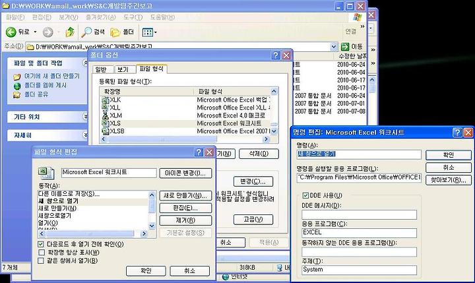Click the 편집(E)... button
The height and width of the screenshot is (283, 475).
point(185,208)
